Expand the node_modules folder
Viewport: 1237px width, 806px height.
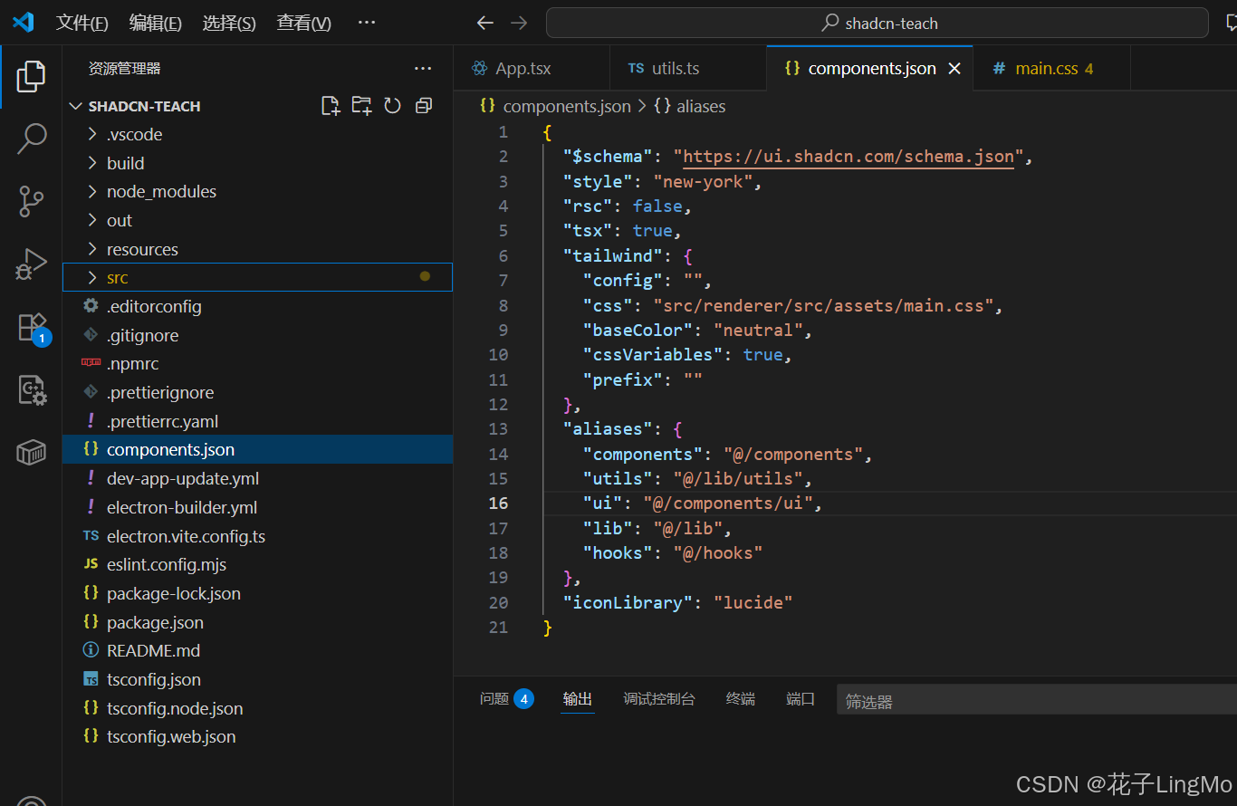257,192
